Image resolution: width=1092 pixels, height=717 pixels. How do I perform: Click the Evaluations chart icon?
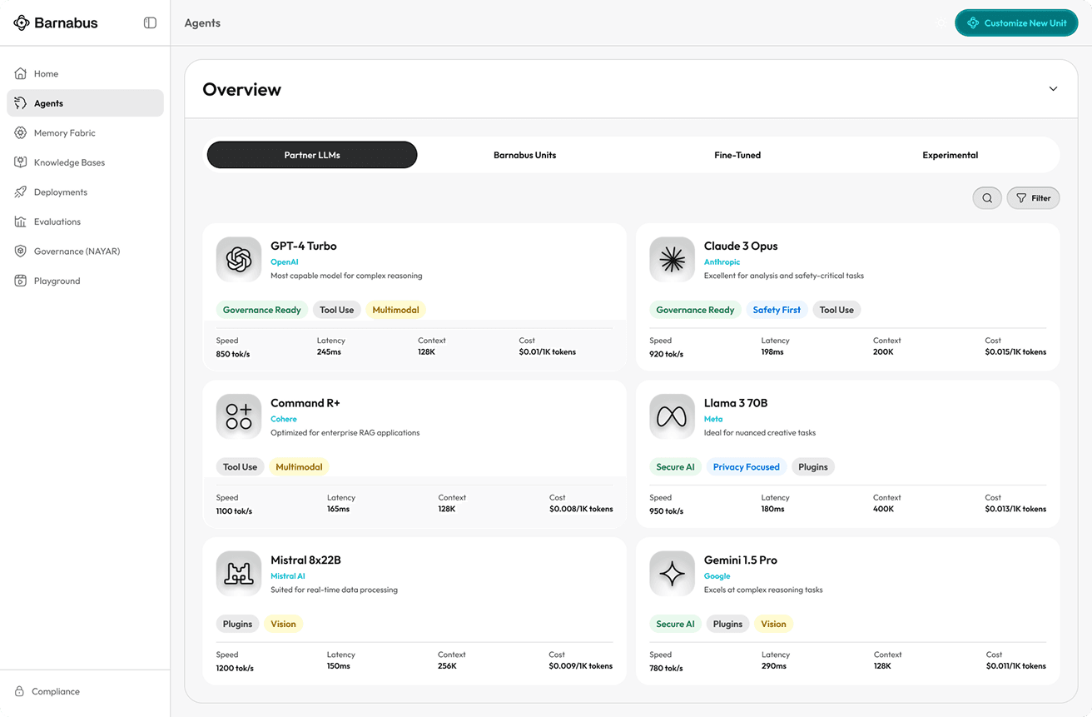tap(21, 222)
